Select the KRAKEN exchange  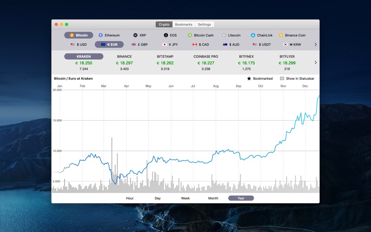(84, 56)
